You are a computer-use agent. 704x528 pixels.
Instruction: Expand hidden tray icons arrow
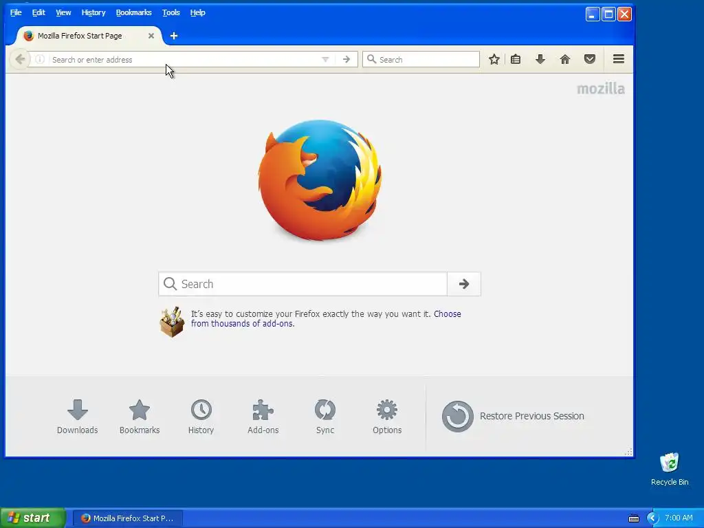(x=652, y=518)
